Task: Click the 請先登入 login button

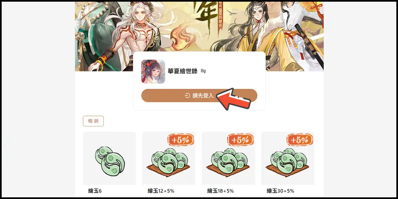Action: pos(199,96)
